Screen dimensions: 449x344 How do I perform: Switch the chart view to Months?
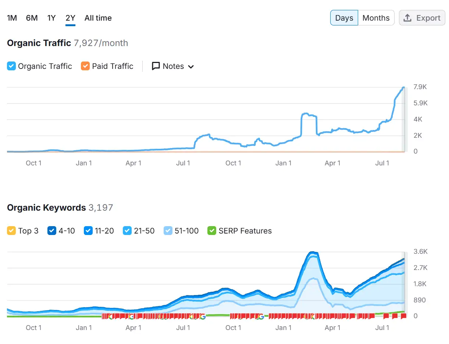(376, 17)
